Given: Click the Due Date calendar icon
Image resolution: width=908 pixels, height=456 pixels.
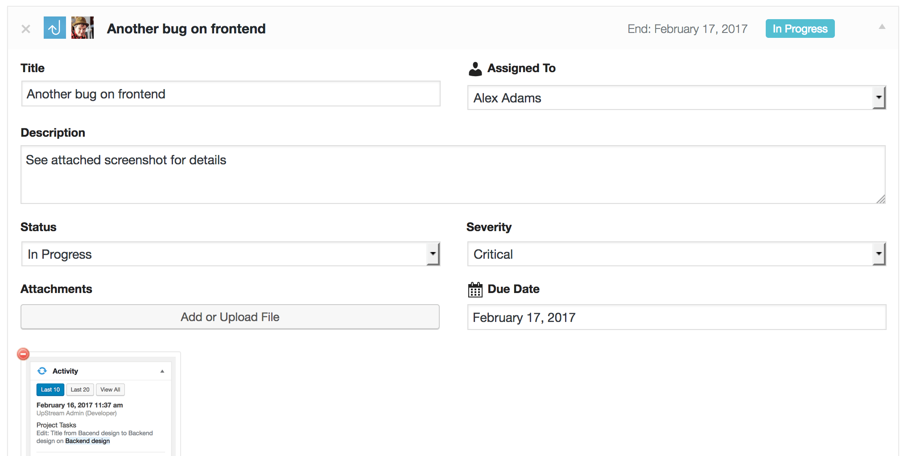Looking at the screenshot, I should coord(475,289).
